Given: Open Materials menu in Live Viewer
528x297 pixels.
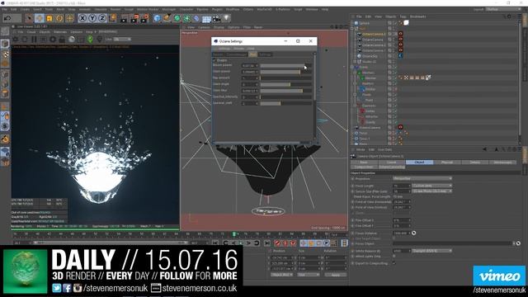Looking at the screenshot, I should (x=60, y=32).
